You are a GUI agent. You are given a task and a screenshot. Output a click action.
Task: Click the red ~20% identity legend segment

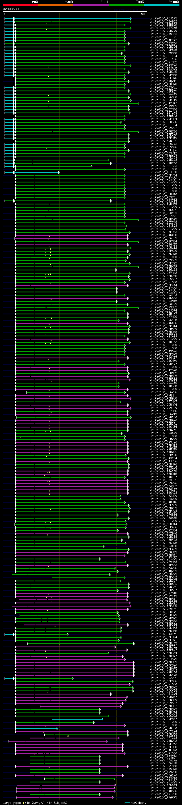tap(20, 5)
